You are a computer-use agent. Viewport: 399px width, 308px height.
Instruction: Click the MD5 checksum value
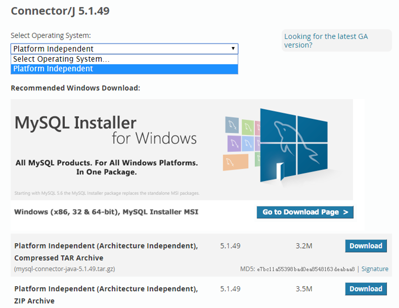tap(306, 269)
